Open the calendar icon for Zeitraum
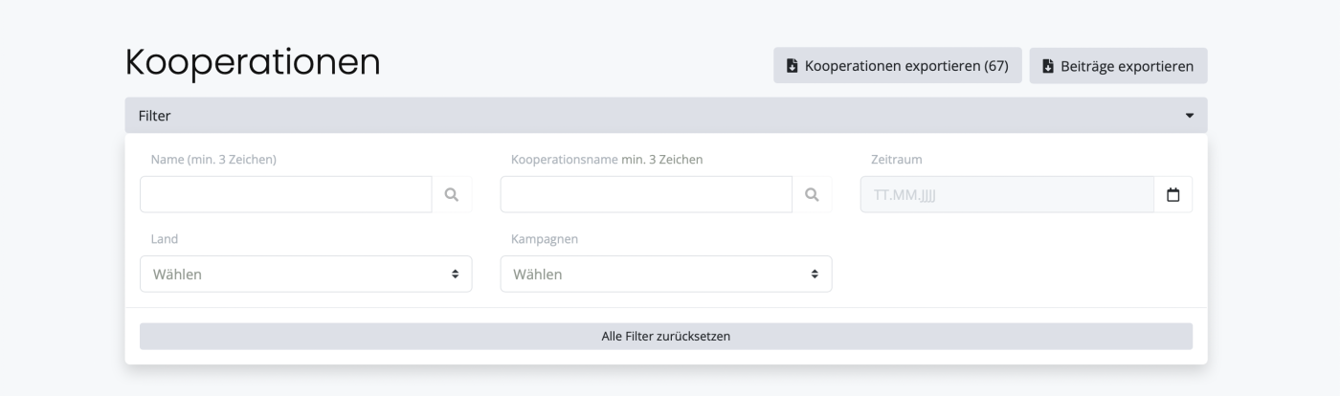The height and width of the screenshot is (396, 1340). pyautogui.click(x=1172, y=194)
